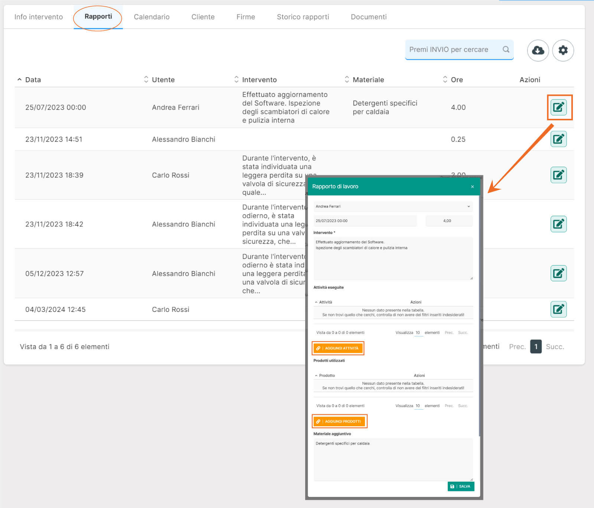594x508 pixels.
Task: Sort the table by Ore column
Action: click(x=456, y=79)
